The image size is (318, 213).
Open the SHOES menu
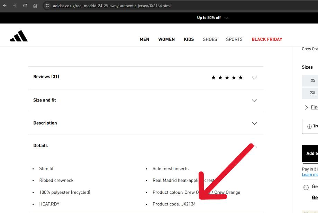click(210, 39)
